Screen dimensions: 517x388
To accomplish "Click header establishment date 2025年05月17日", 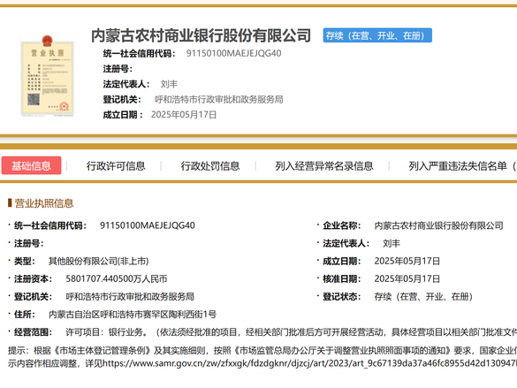I will coord(184,114).
